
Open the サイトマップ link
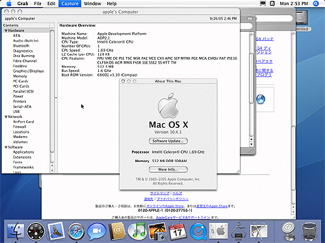[x=159, y=193]
